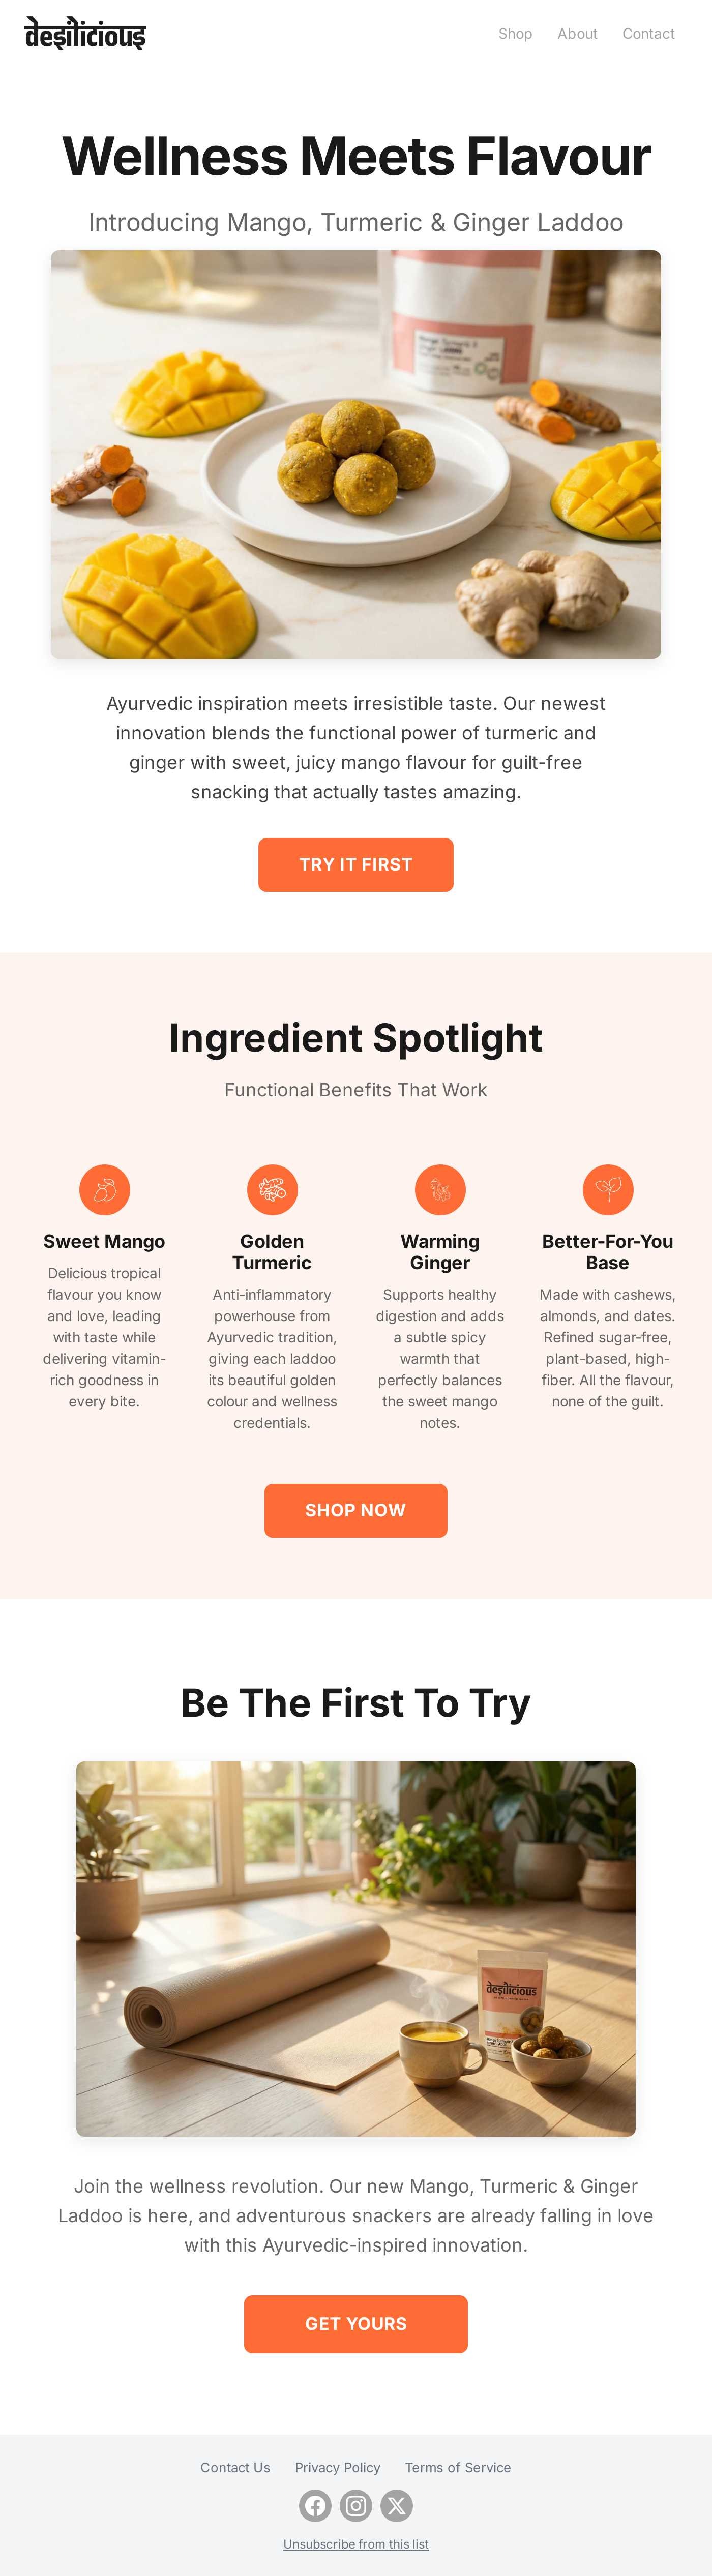
Task: Click the Golden Turmeric icon
Action: click(272, 1190)
